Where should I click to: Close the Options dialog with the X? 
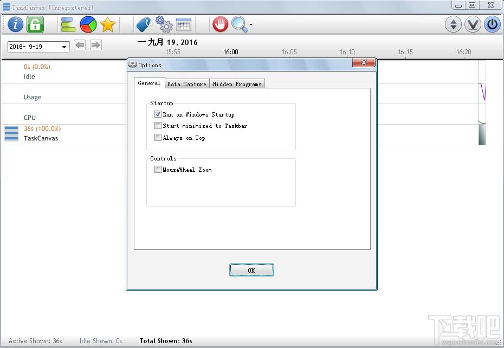364,62
